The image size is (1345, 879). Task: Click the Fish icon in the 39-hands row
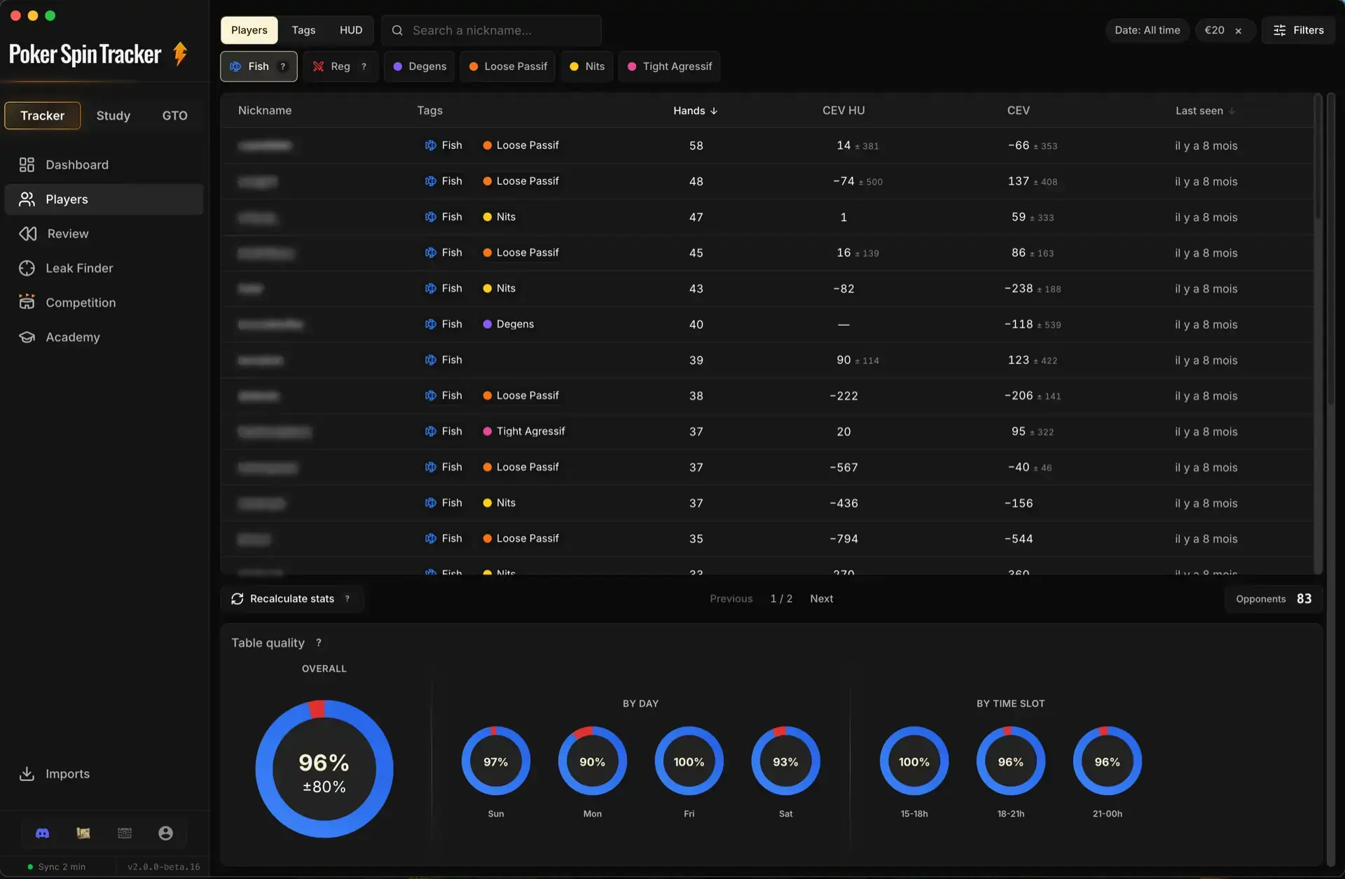430,360
